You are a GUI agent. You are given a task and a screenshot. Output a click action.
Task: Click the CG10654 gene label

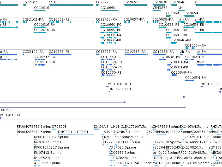pos(191,13)
